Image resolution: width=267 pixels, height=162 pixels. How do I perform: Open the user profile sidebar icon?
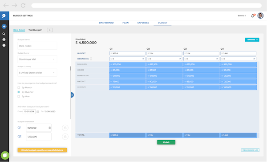coord(4,40)
